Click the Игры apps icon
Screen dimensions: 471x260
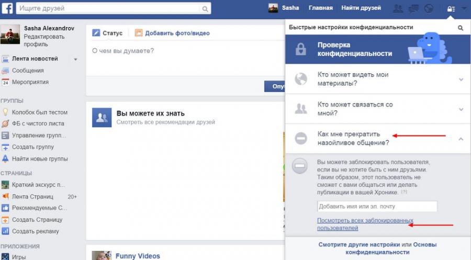(x=5, y=257)
